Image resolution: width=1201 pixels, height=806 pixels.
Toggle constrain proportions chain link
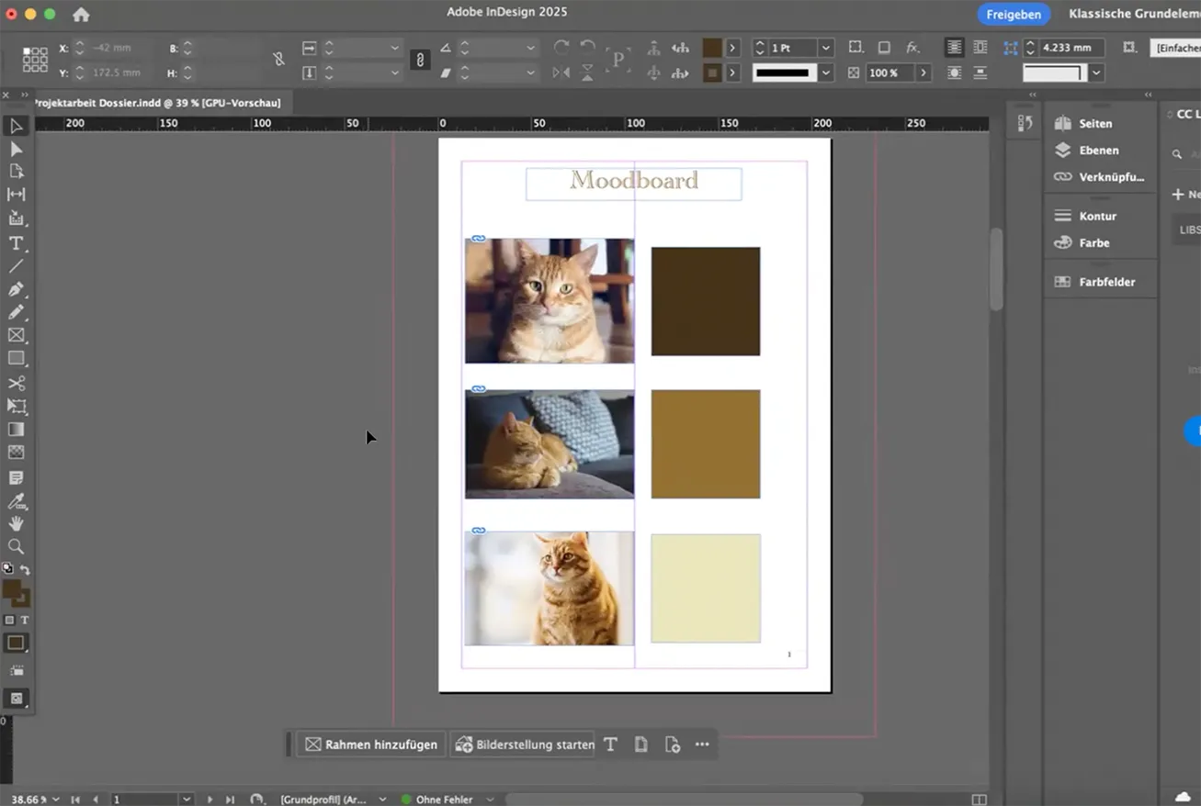click(420, 60)
